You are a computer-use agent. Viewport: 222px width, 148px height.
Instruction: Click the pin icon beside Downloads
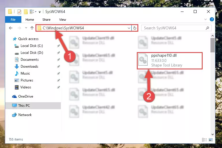point(59,67)
